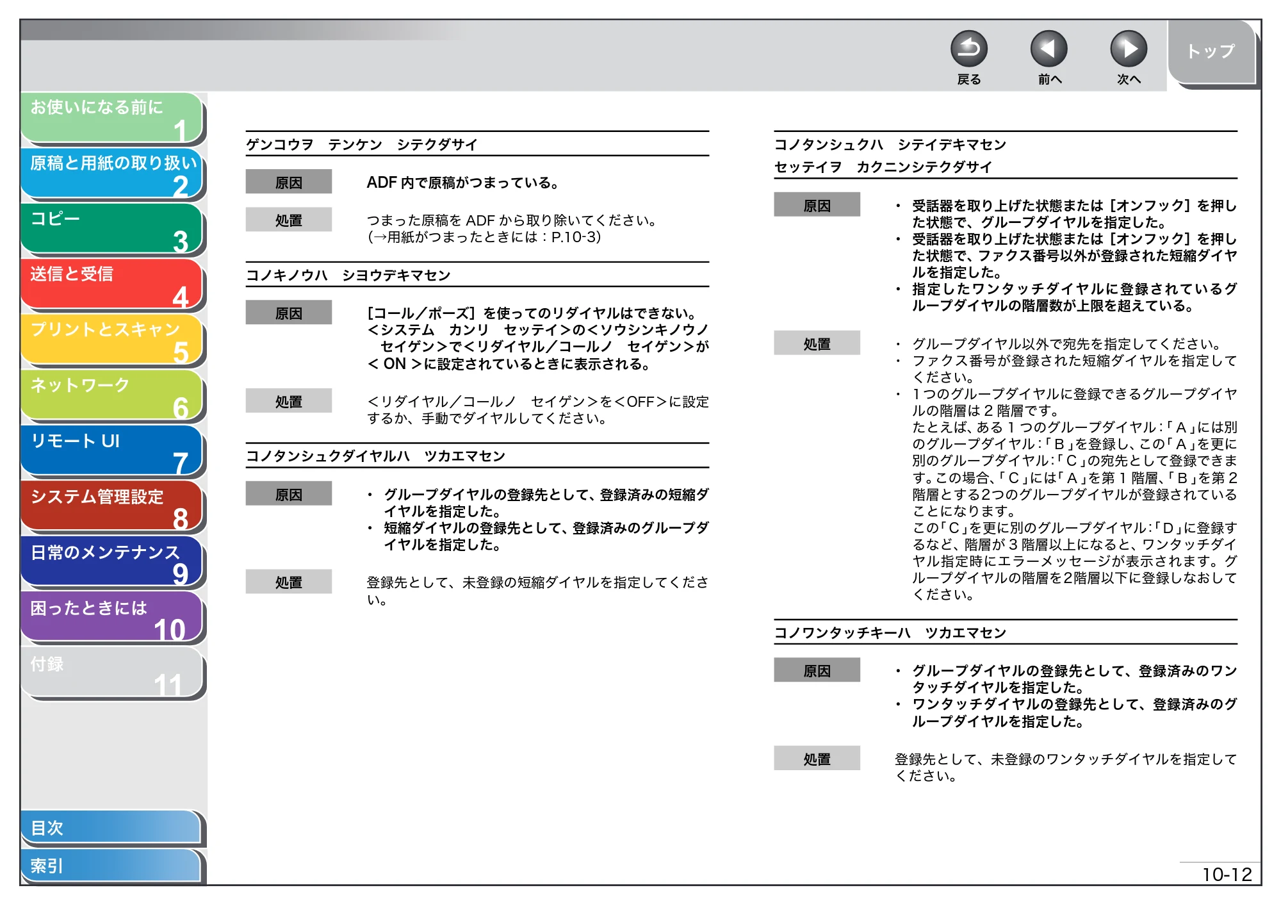Jump to プリントとスキャン chapter 5
Screen dimensions: 1281x906
112,340
